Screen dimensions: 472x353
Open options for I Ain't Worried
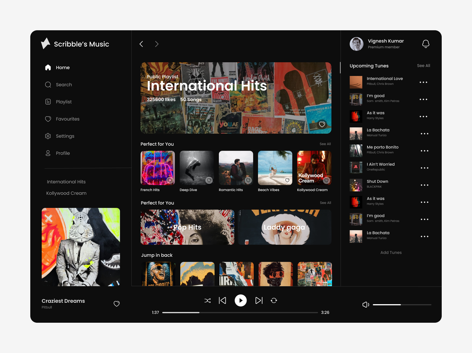point(425,168)
